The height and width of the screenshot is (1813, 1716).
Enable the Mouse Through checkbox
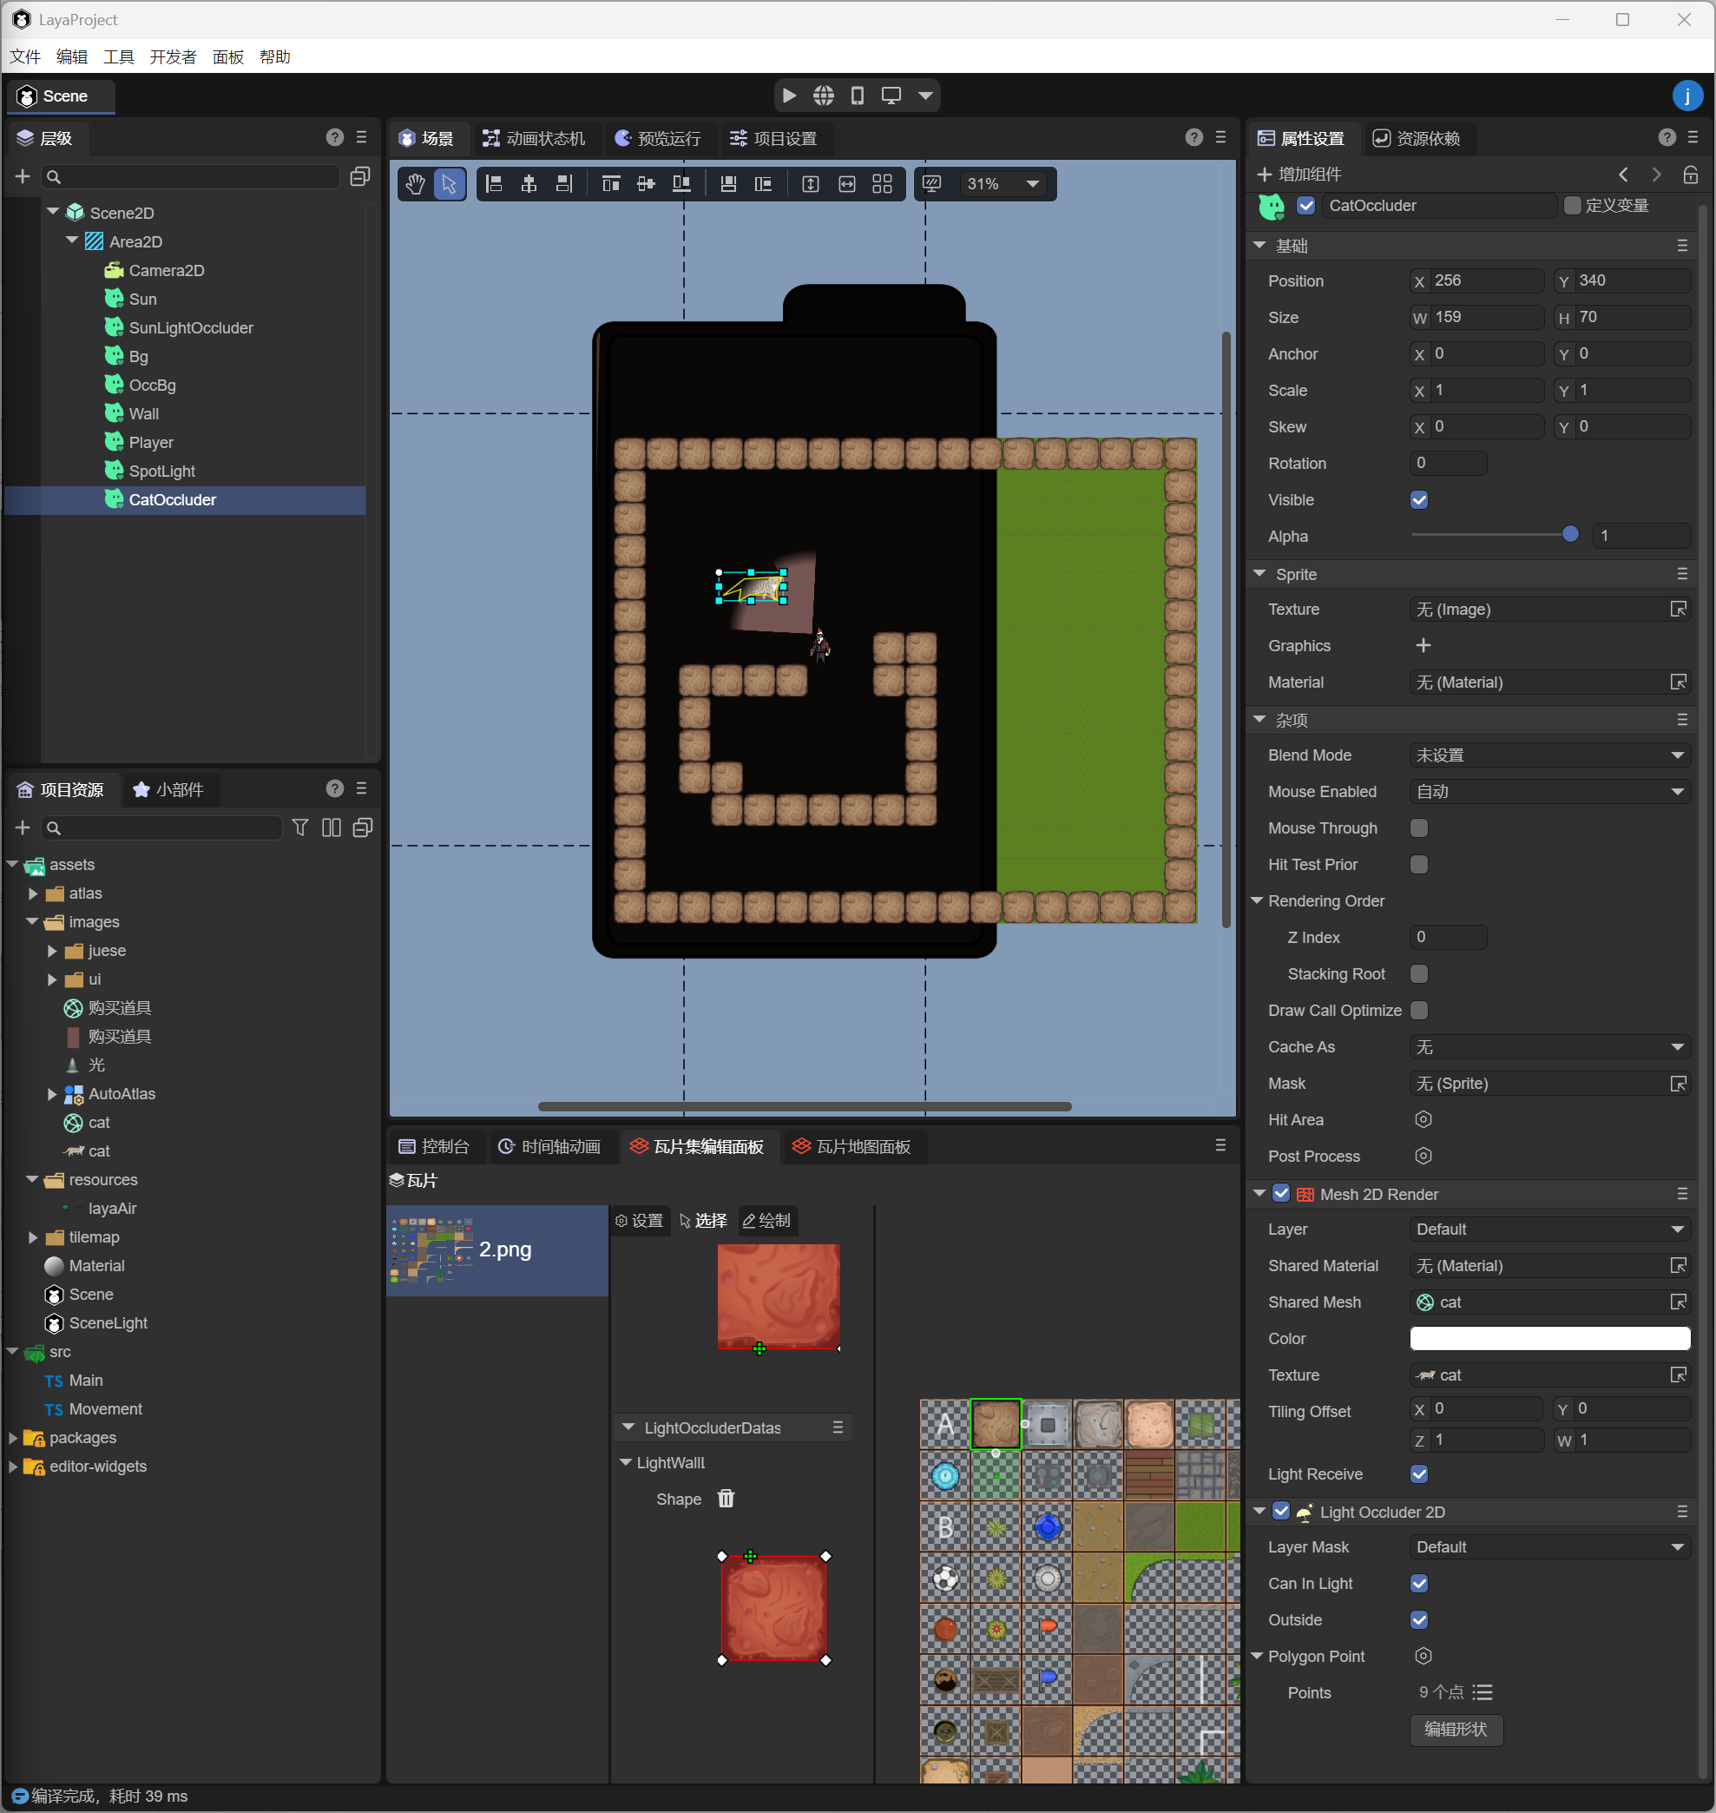click(1419, 827)
